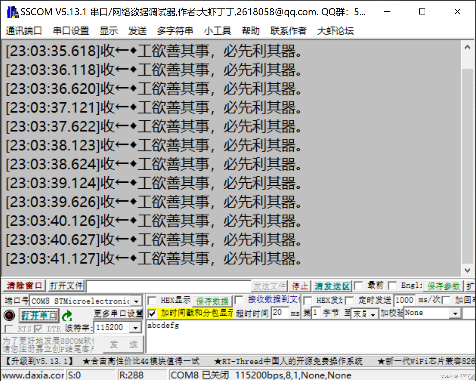Click the file path field beside 打开文件

tap(168, 286)
